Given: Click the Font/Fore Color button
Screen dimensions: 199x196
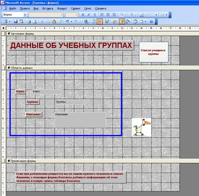Looking at the screenshot, I should click(132, 15).
